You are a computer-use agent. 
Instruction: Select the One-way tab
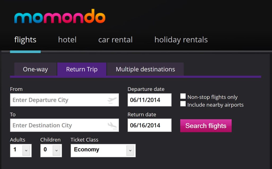pyautogui.click(x=35, y=69)
